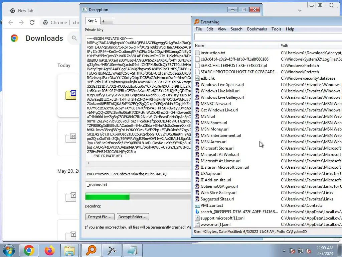Select the MSN Autos.url icon
The image size is (342, 257).
click(197, 142)
